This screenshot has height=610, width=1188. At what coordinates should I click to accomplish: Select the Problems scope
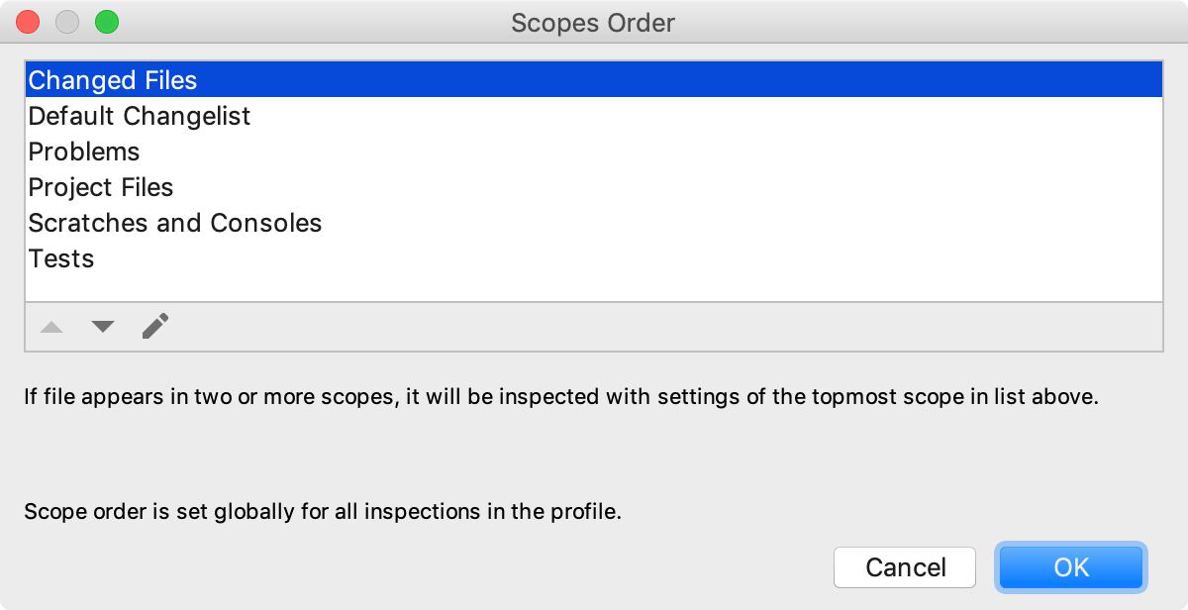pyautogui.click(x=594, y=152)
